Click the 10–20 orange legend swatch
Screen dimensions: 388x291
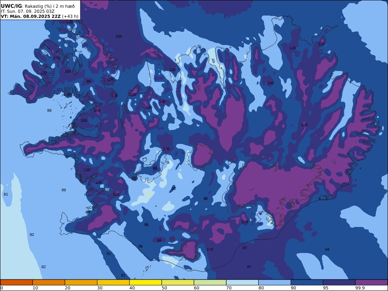pyautogui.click(x=49, y=282)
